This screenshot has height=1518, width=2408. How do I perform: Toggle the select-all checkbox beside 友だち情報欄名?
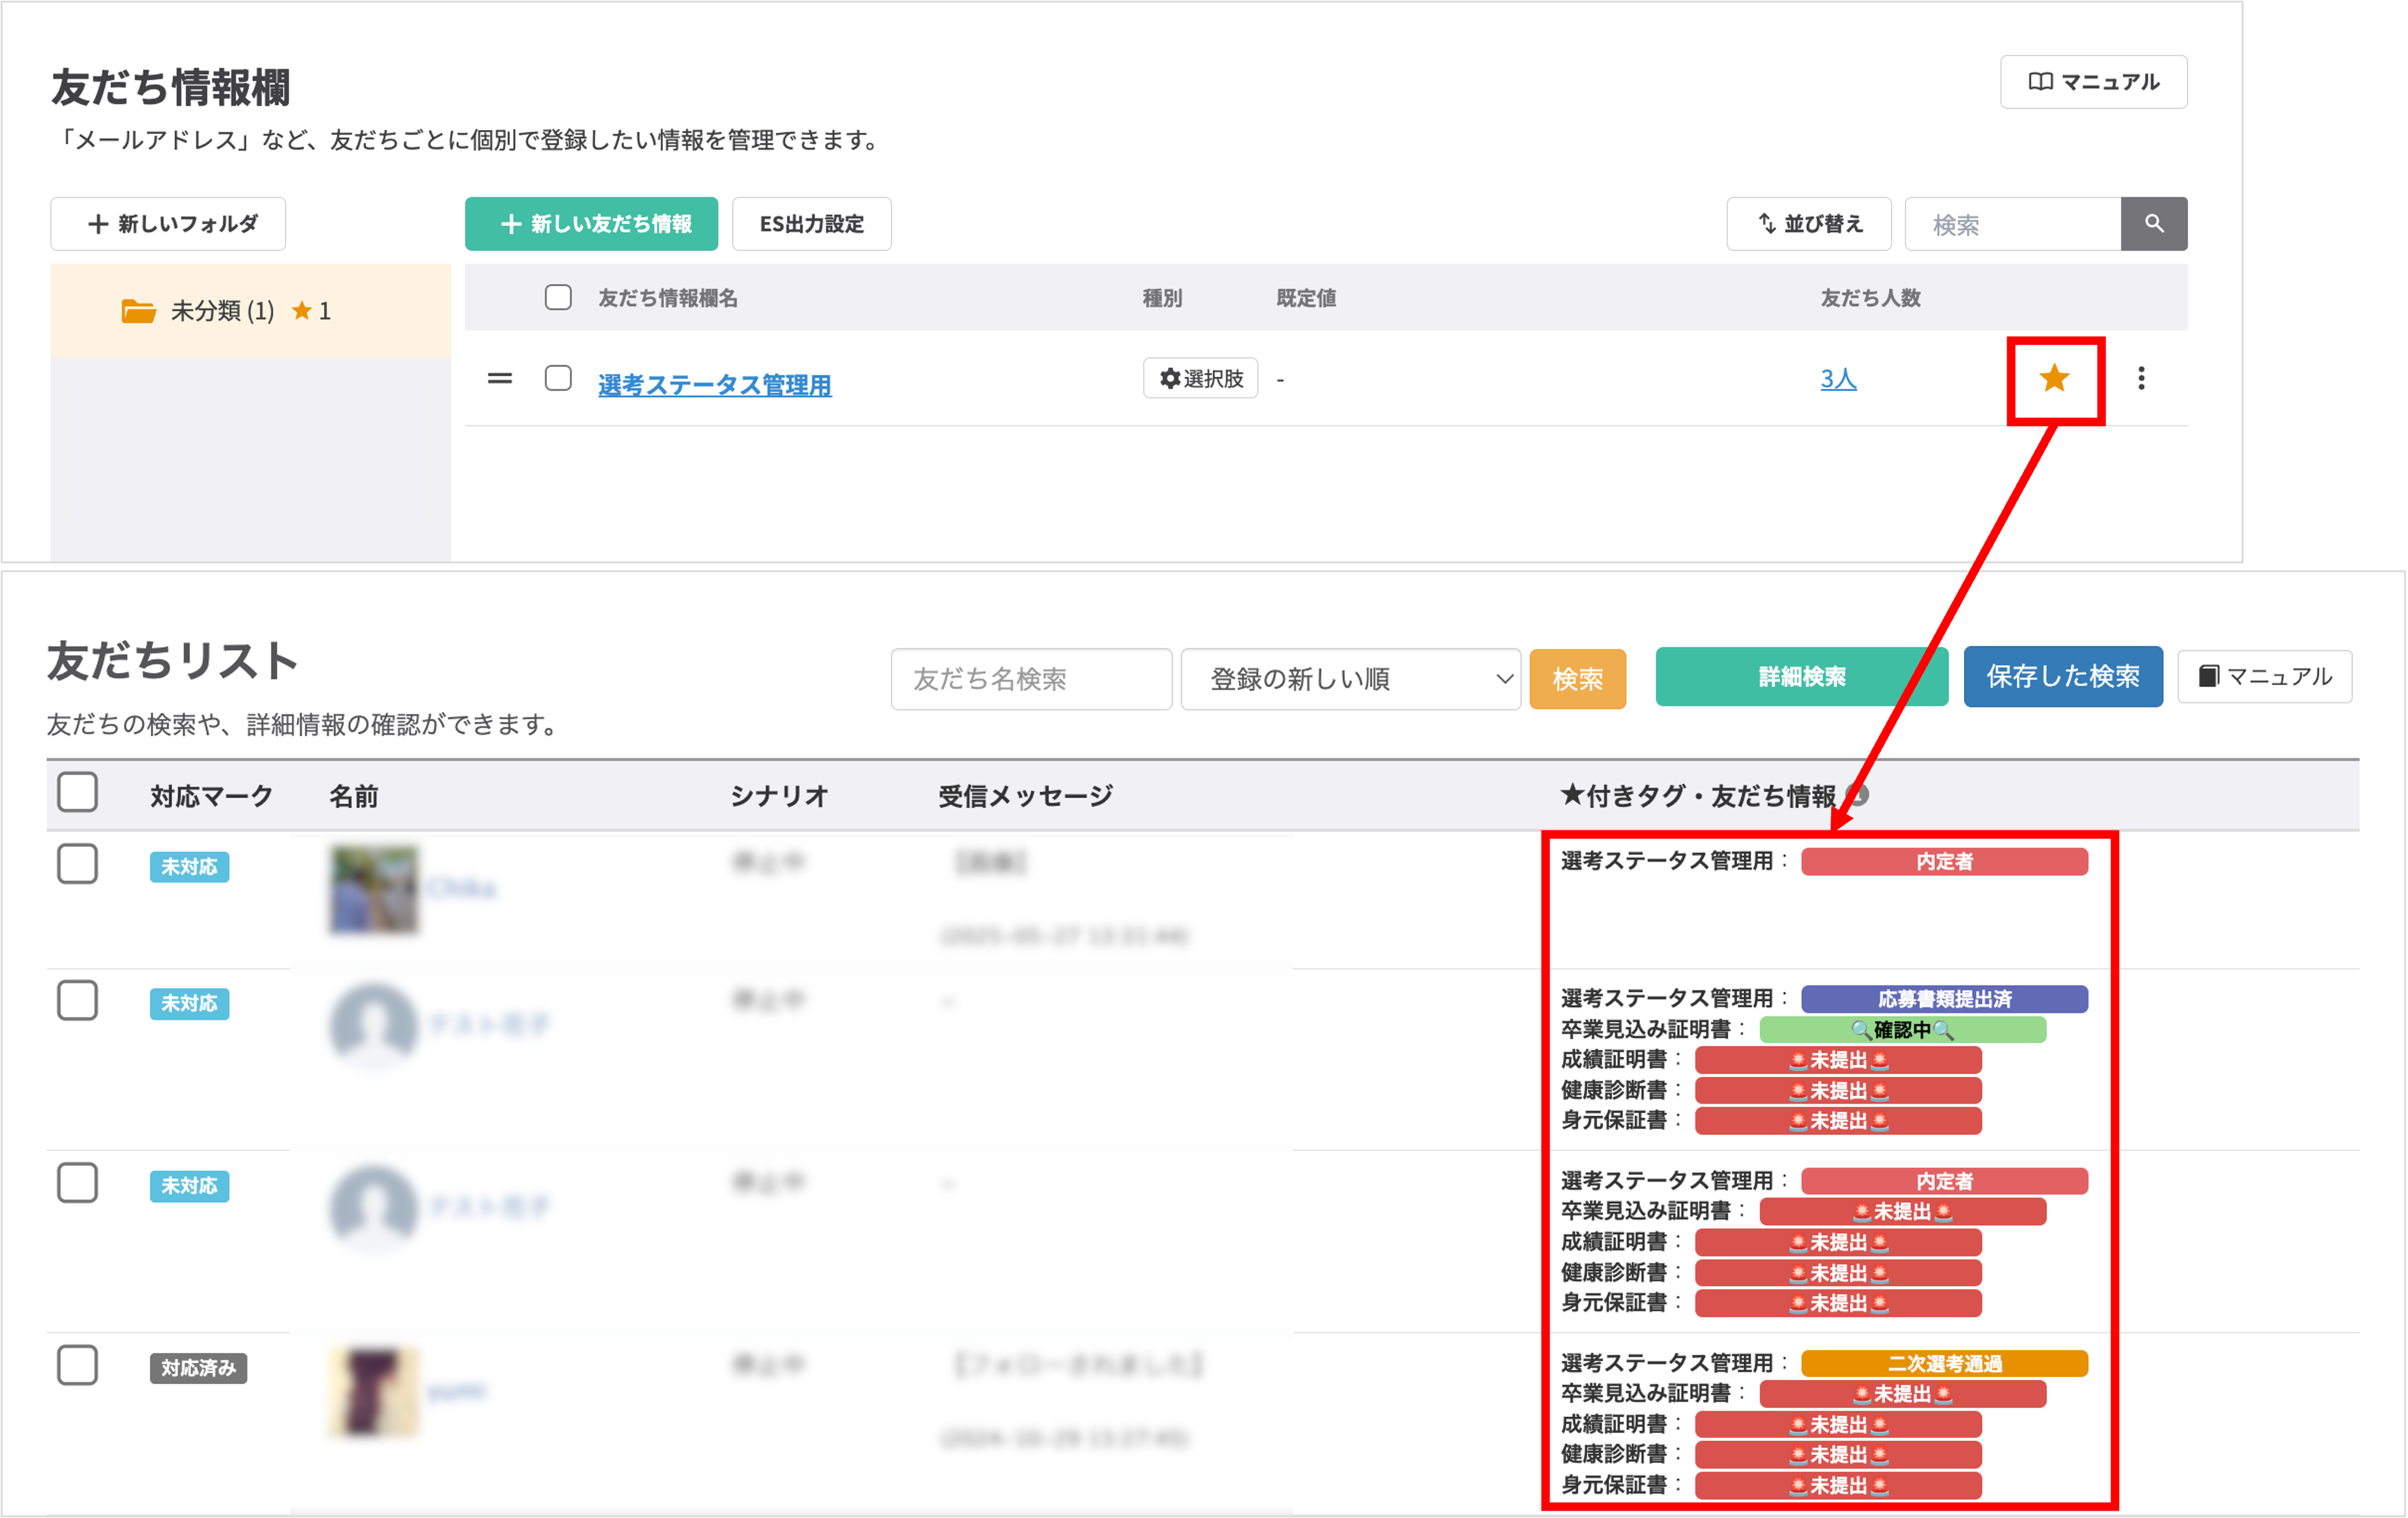tap(558, 297)
